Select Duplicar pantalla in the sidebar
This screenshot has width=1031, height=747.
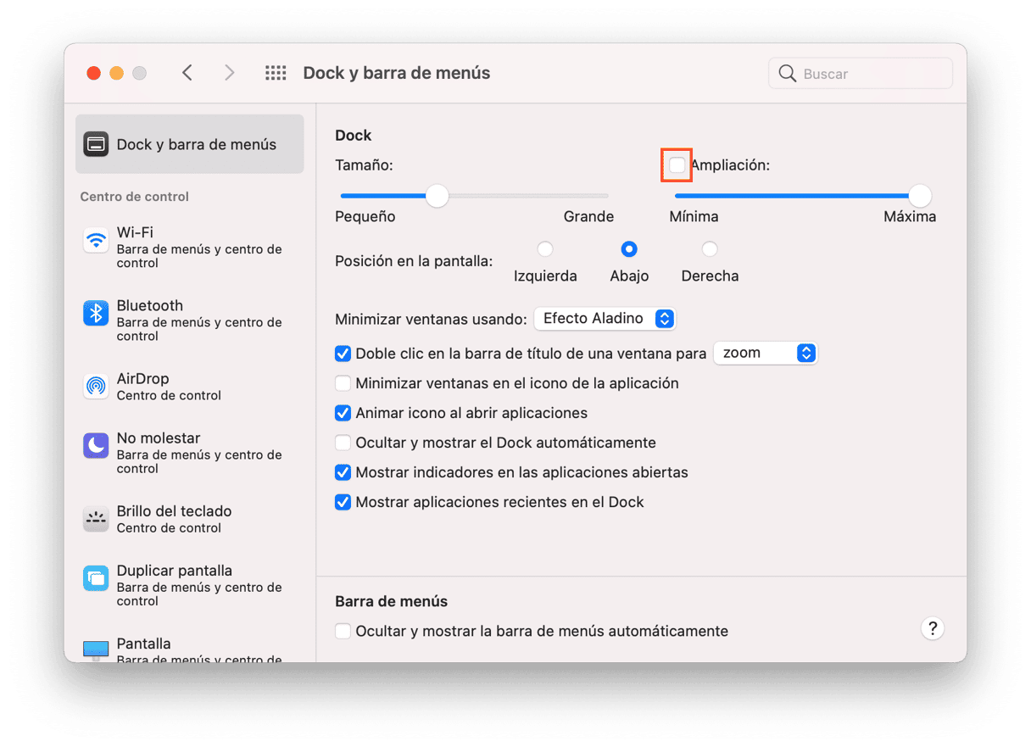click(x=190, y=584)
